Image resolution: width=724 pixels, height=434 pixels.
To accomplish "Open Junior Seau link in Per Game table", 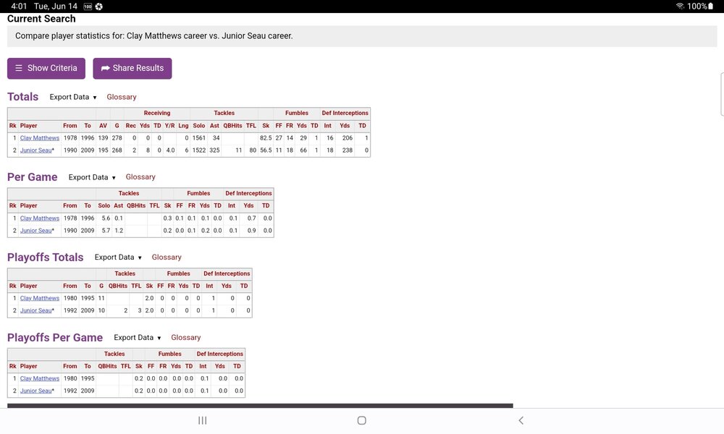I will click(36, 231).
